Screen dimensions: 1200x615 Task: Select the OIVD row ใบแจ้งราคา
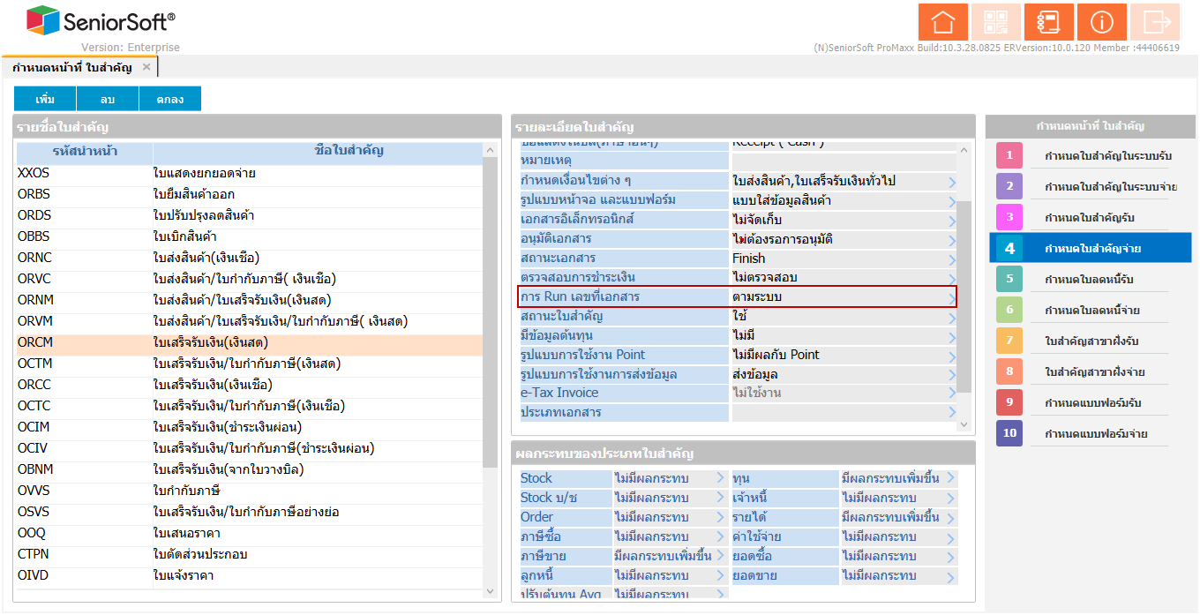(249, 575)
